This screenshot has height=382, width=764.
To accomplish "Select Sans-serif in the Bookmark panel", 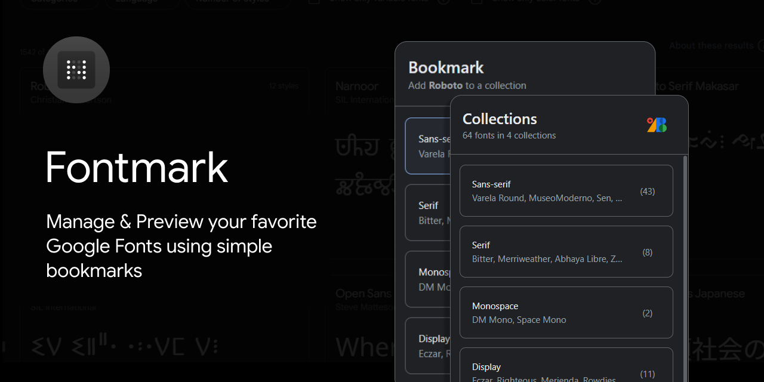I will [x=427, y=146].
